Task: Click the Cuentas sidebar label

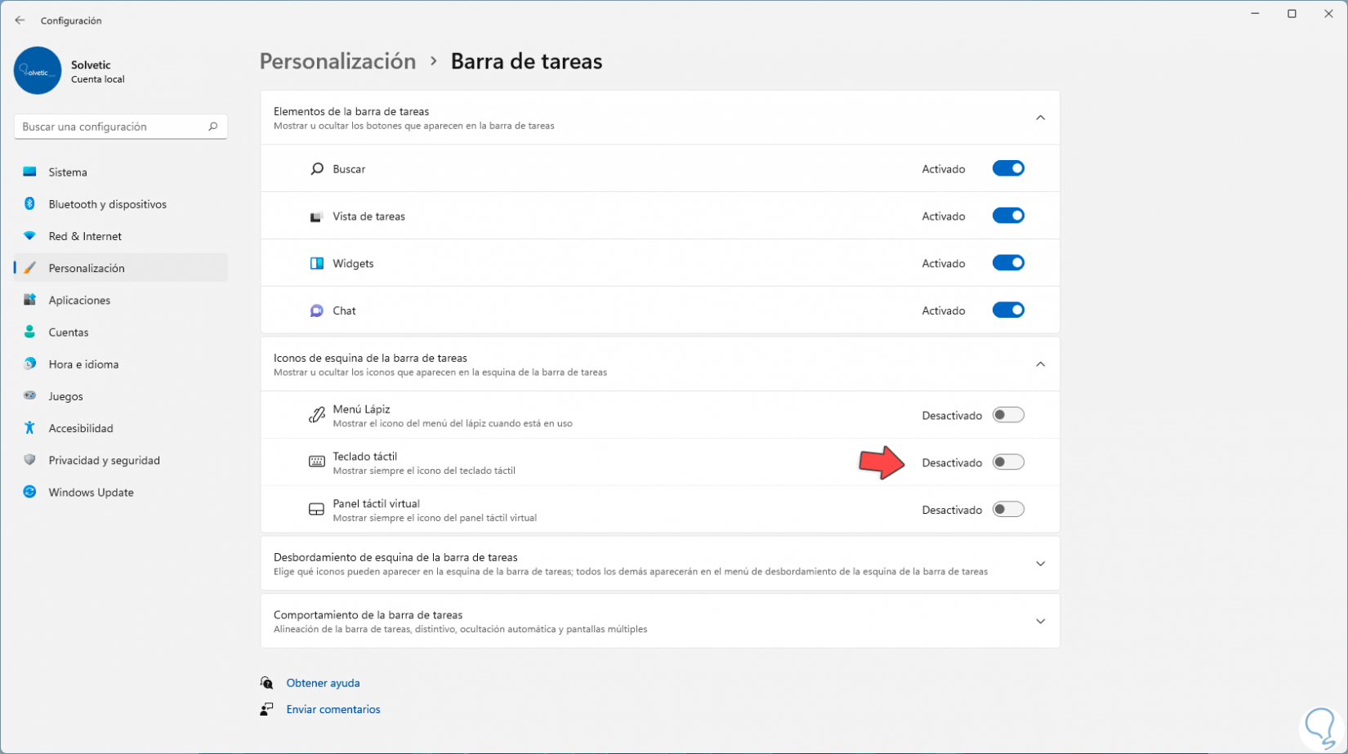Action: click(68, 332)
